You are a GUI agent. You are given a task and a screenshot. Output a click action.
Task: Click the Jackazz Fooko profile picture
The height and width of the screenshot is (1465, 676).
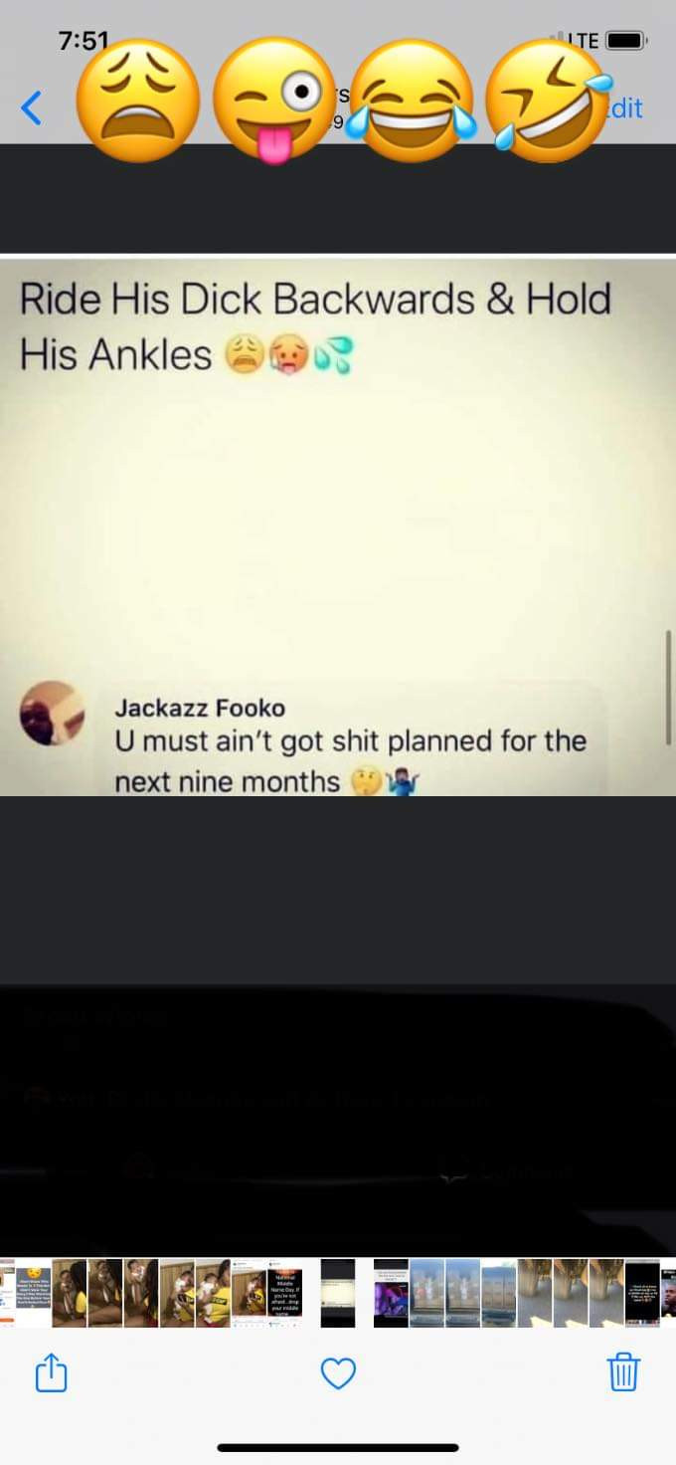coord(52,714)
